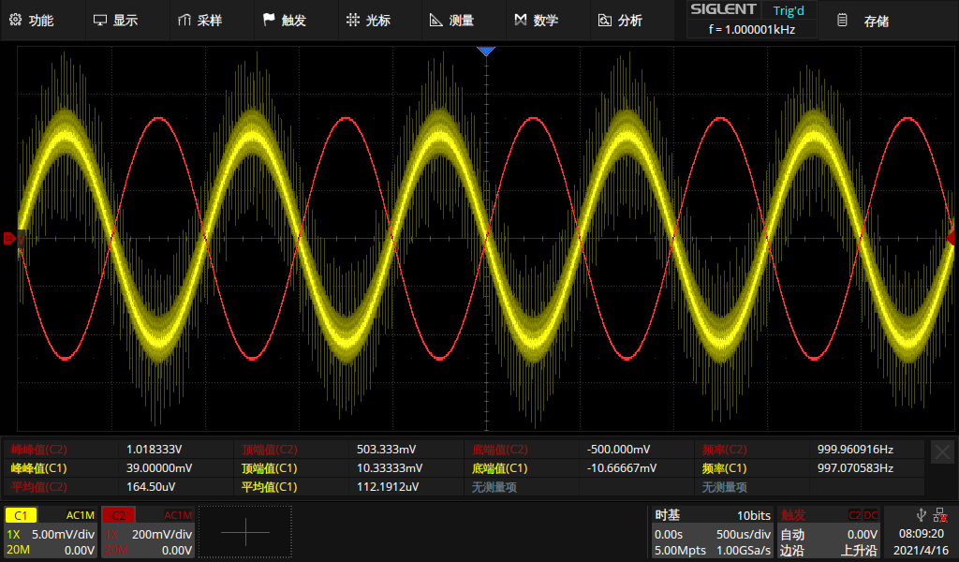
Task: Click the 平均值(C2) measurement label
Action: click(x=38, y=487)
